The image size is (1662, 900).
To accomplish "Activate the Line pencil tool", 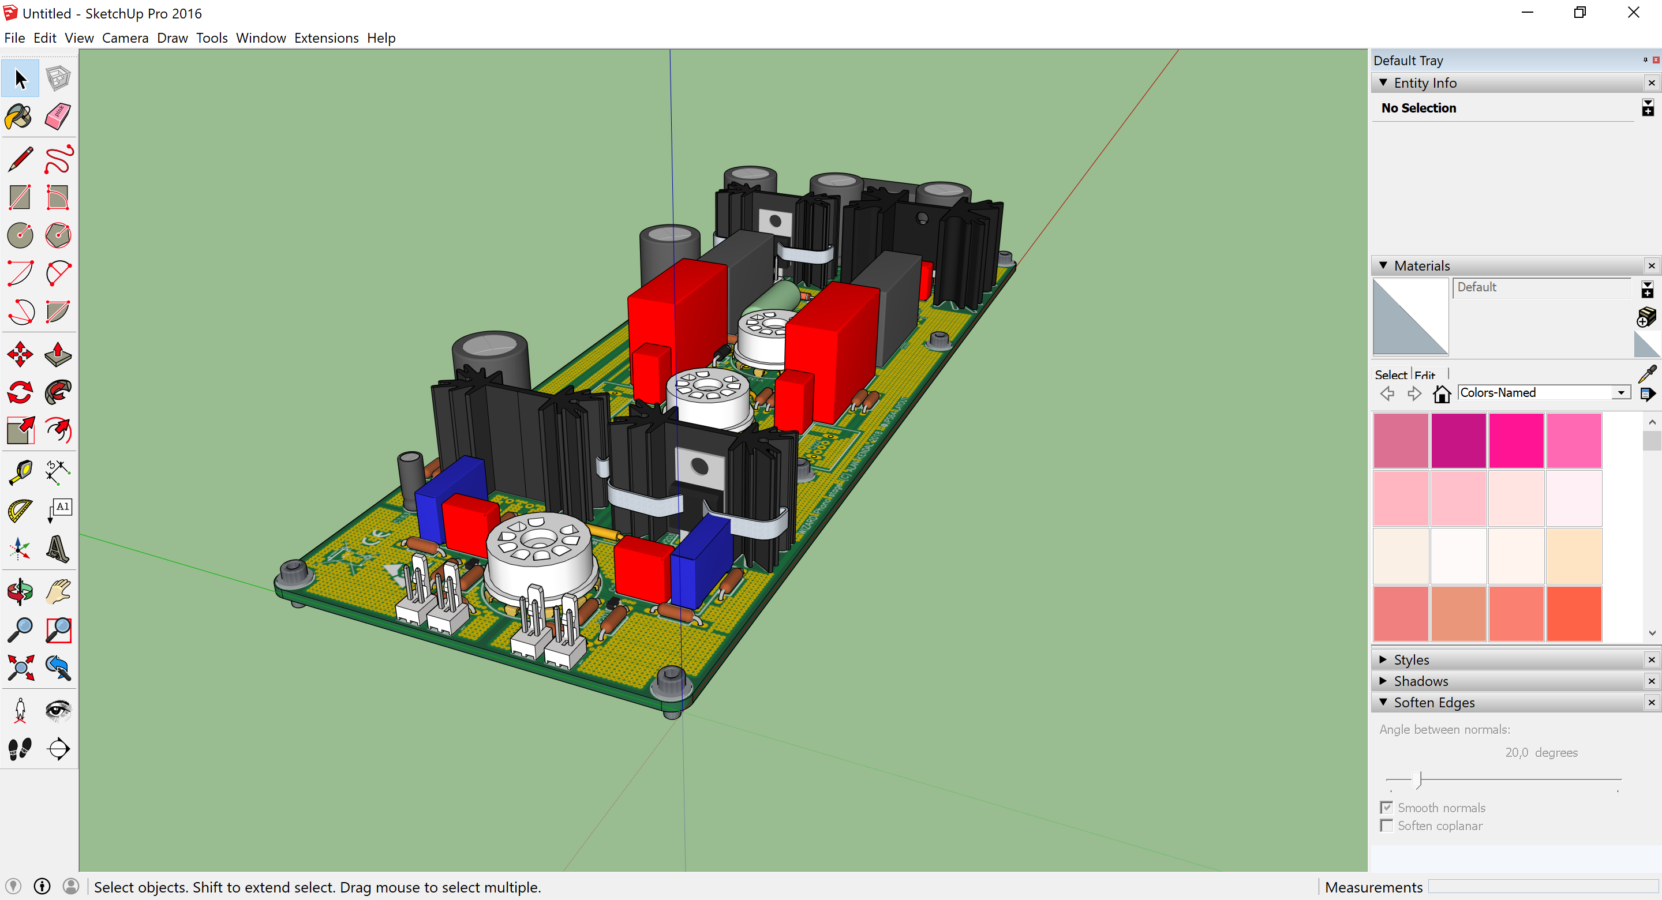I will tap(20, 159).
